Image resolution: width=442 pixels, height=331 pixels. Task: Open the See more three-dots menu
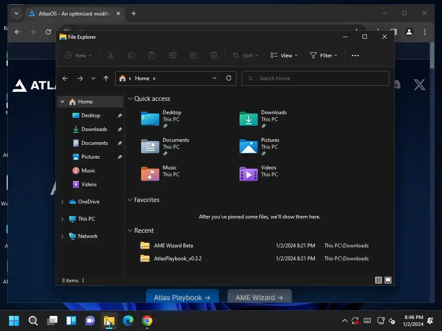point(355,56)
